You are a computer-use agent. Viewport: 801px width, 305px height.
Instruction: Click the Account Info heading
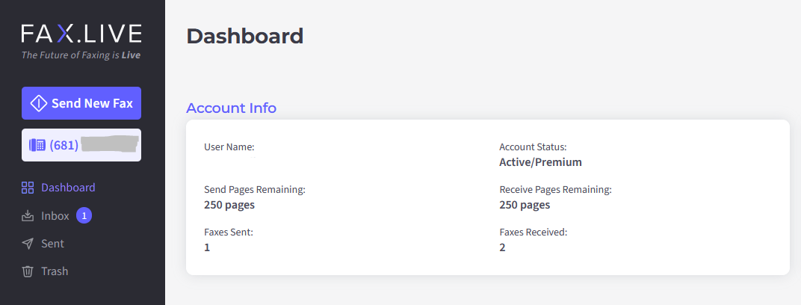231,108
